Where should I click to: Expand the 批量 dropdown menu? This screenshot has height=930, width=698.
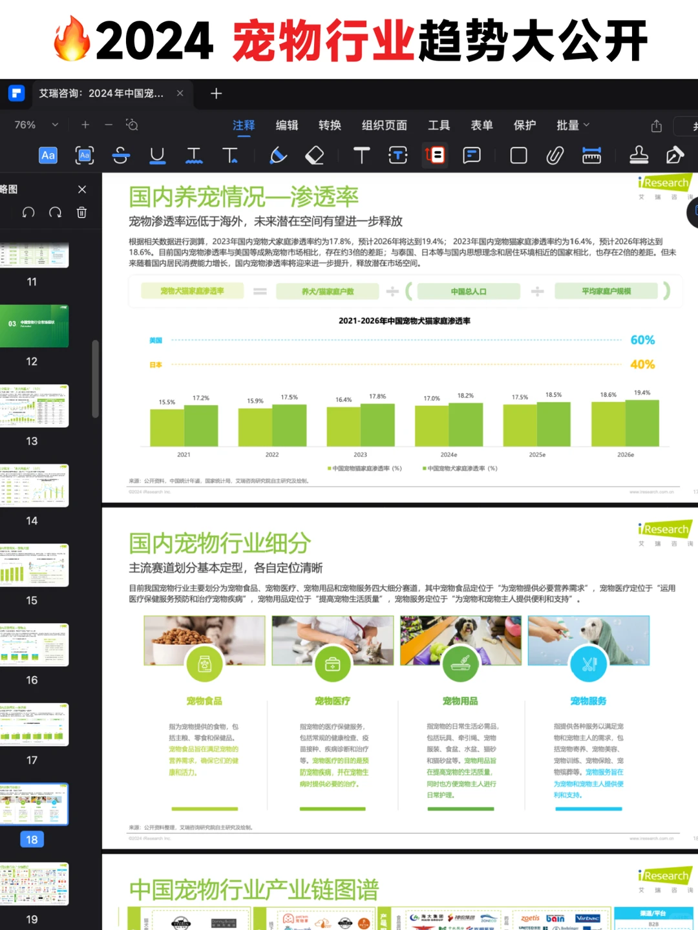pyautogui.click(x=573, y=125)
